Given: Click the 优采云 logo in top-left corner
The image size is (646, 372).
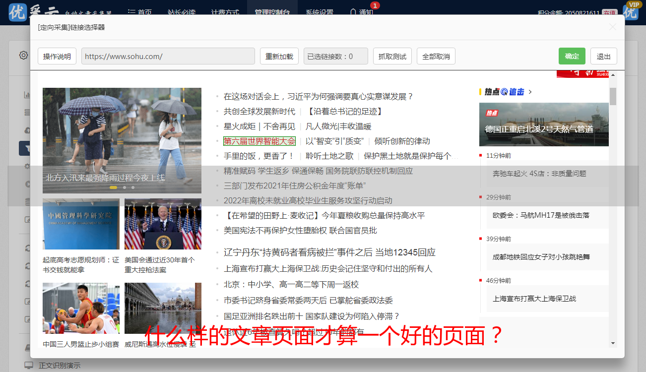Looking at the screenshot, I should [x=18, y=12].
